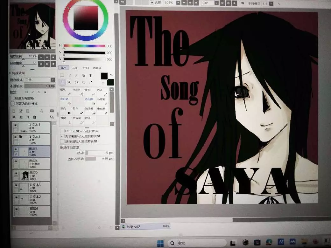The width and height of the screenshot is (331, 248).
Task: Open the Windows Start button
Action: (160, 243)
